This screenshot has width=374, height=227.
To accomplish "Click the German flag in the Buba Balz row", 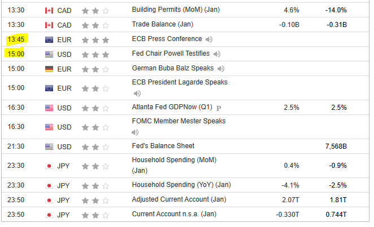I will coord(49,69).
